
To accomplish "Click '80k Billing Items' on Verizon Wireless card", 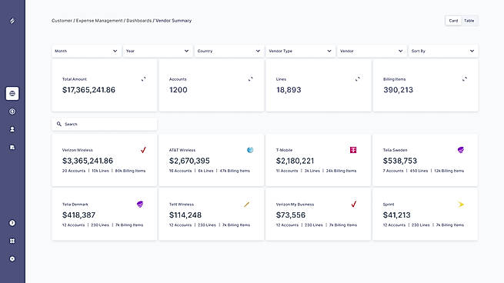I will (130, 171).
